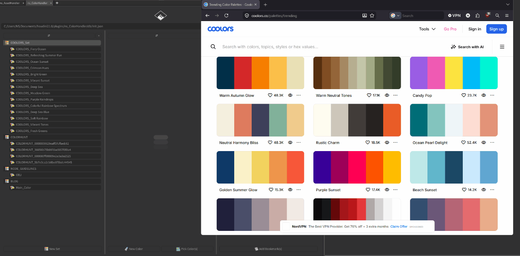Screen dimensions: 520x256
Task: Toggle the heart on Candy Pop palette
Action: (464, 96)
